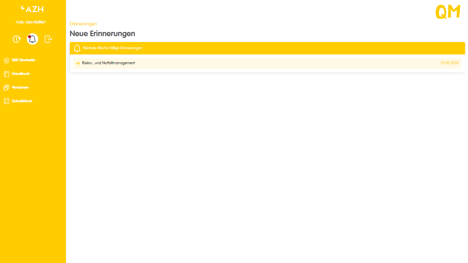Click the stacked pages icon beside Versionen
468x263 pixels.
(x=6, y=88)
